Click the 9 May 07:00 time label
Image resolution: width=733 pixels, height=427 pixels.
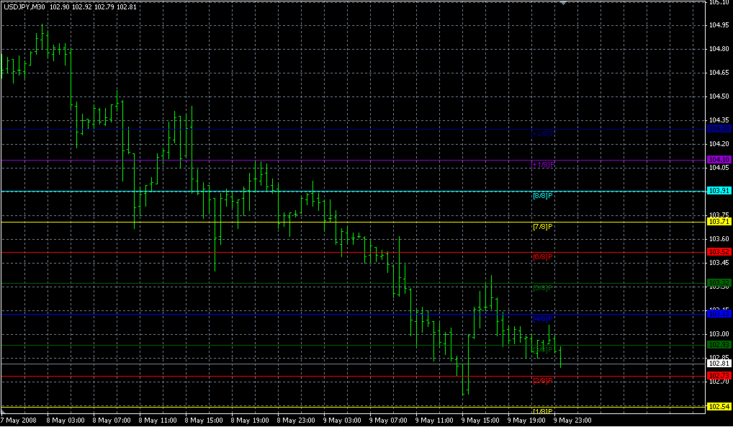389,420
